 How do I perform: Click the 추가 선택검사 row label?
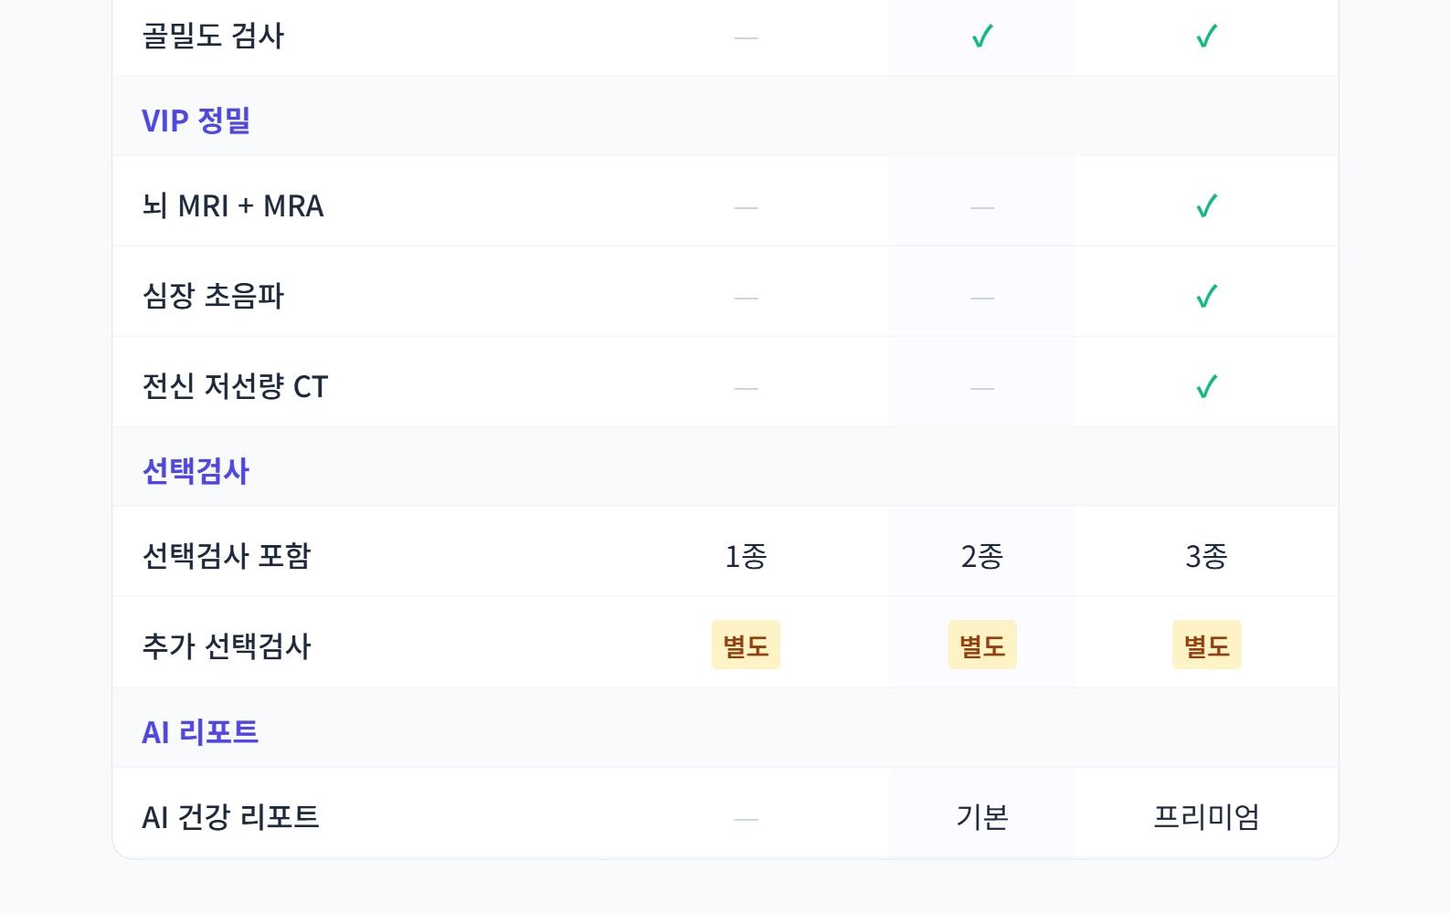click(x=227, y=646)
